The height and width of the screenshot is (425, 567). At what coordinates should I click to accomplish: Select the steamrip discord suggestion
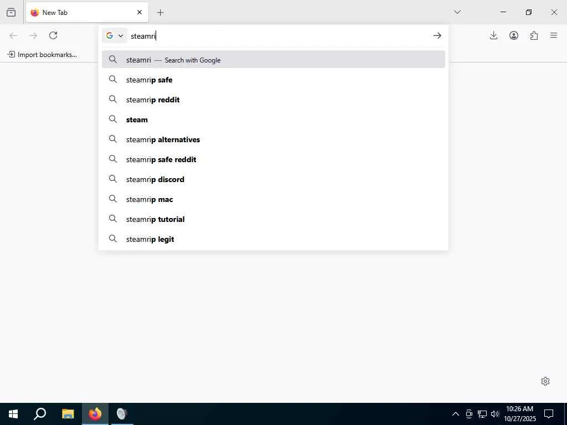point(274,179)
